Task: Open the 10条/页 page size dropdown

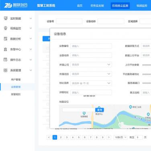Action: tap(120, 137)
